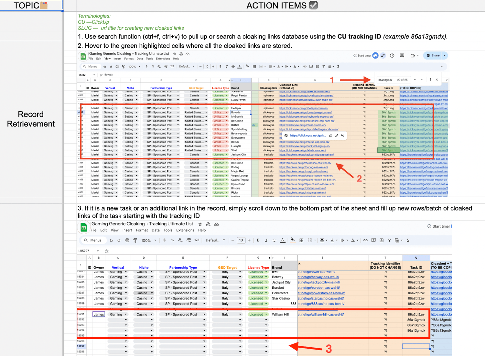Star the document in the step 3 screenshot
Screen dimensions: 485x356
click(x=200, y=224)
